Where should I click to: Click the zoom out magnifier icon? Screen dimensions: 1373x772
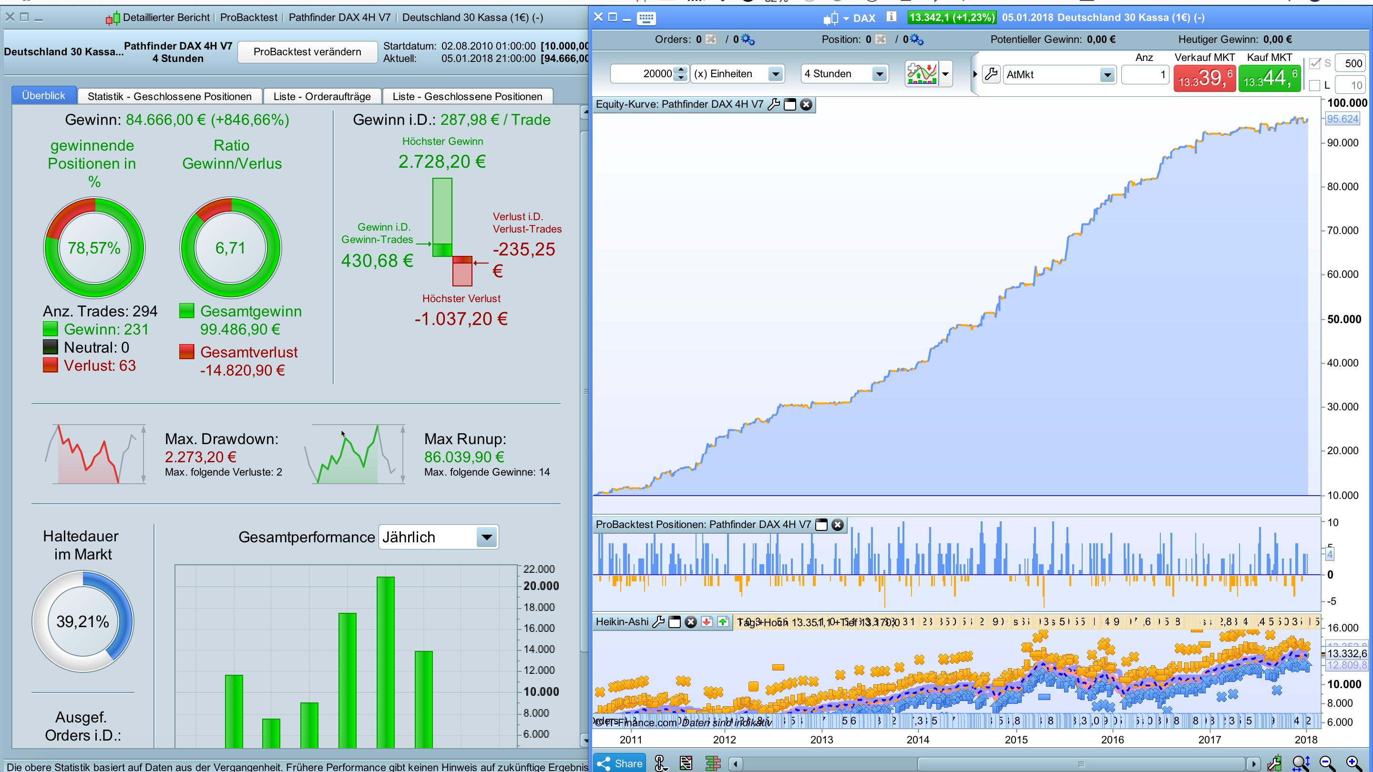pos(1327,763)
